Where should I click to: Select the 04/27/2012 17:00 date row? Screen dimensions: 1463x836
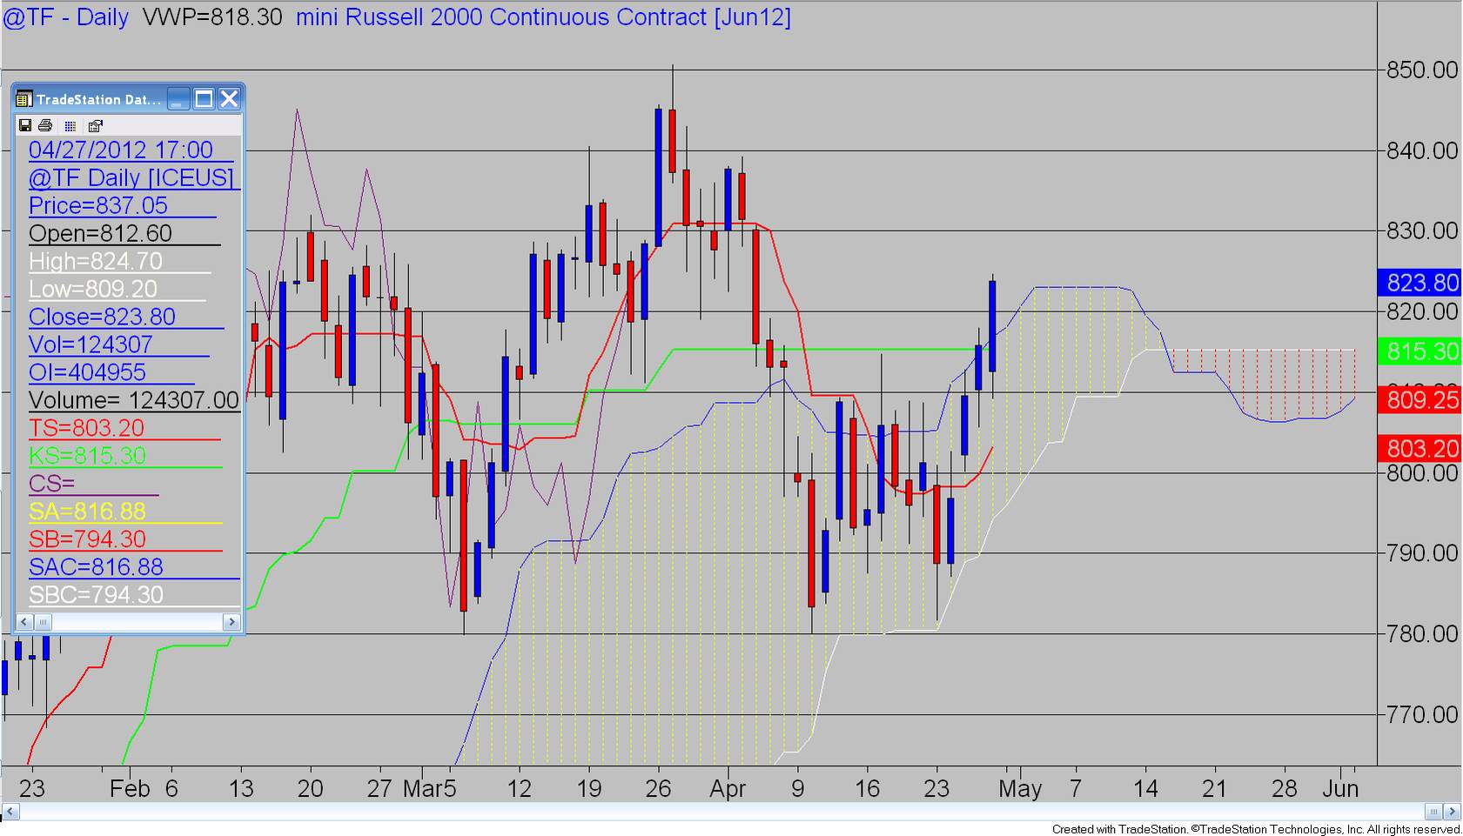[x=121, y=150]
